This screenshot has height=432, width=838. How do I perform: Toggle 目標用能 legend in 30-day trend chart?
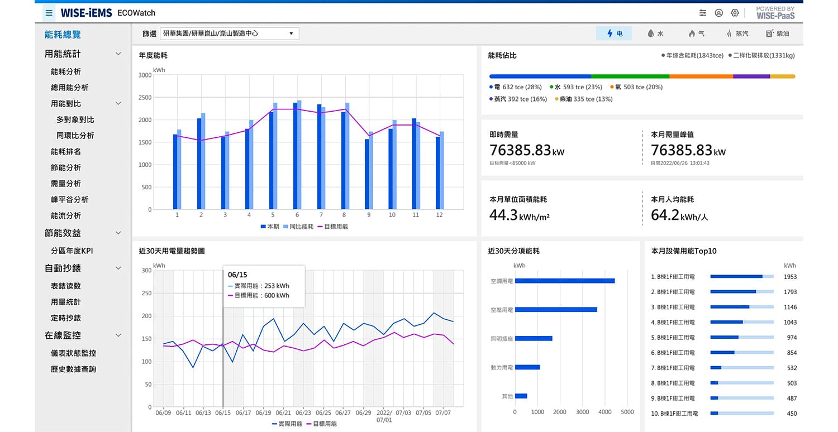(x=321, y=424)
